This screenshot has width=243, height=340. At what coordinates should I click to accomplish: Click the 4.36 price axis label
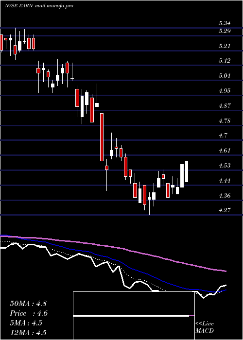pyautogui.click(x=225, y=195)
